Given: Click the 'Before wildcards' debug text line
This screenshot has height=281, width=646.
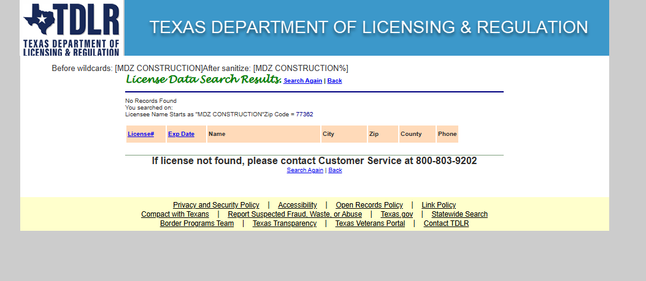Looking at the screenshot, I should (x=200, y=69).
